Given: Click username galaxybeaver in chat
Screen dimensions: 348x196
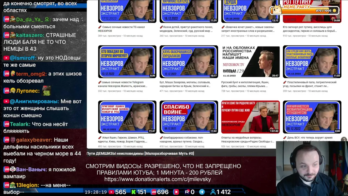Looking at the screenshot, I should coord(34,140).
